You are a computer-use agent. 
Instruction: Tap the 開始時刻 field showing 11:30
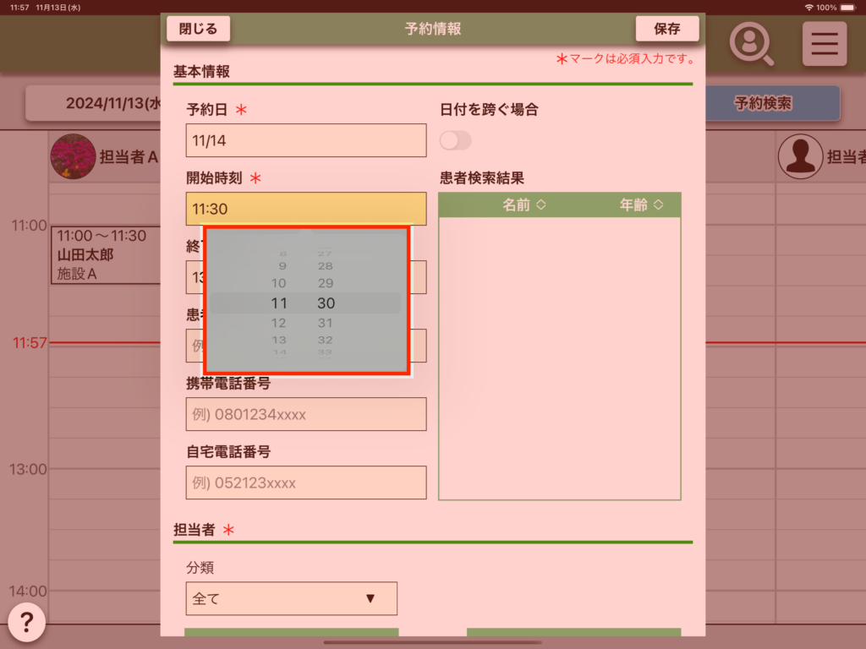coord(305,209)
